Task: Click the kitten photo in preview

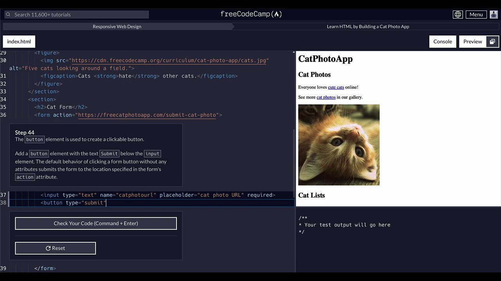Action: (x=339, y=145)
